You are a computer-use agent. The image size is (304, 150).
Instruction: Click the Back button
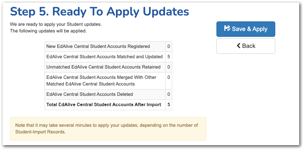(245, 46)
